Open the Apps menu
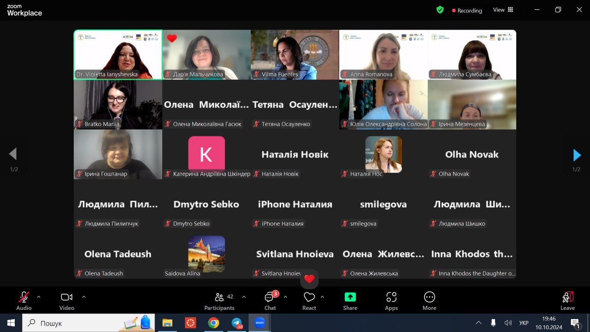This screenshot has width=590, height=332. click(x=391, y=301)
